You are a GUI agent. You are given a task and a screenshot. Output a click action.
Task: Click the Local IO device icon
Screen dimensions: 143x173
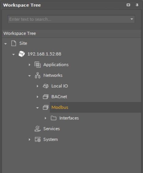[x=46, y=86]
